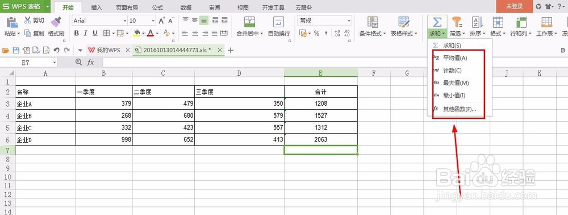Click the Conditional Formatting (条件格式) icon
Screen dimensions: 568x215
pos(373,22)
